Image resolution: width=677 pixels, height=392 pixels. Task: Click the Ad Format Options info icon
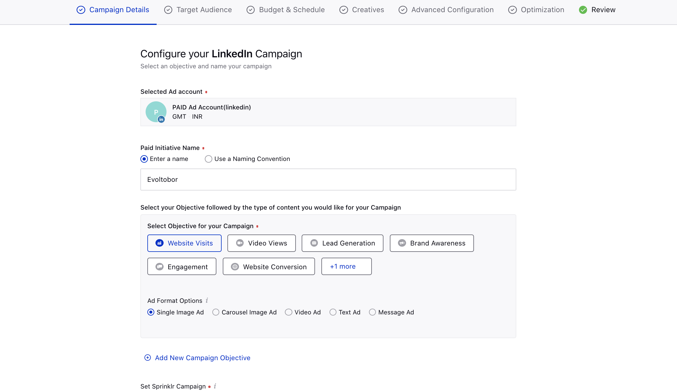(x=207, y=300)
